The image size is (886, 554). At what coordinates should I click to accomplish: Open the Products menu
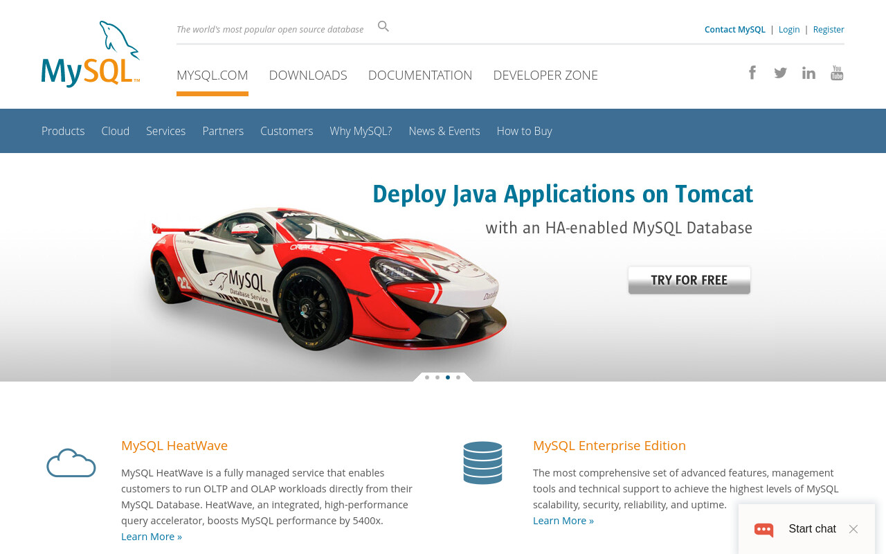point(63,131)
